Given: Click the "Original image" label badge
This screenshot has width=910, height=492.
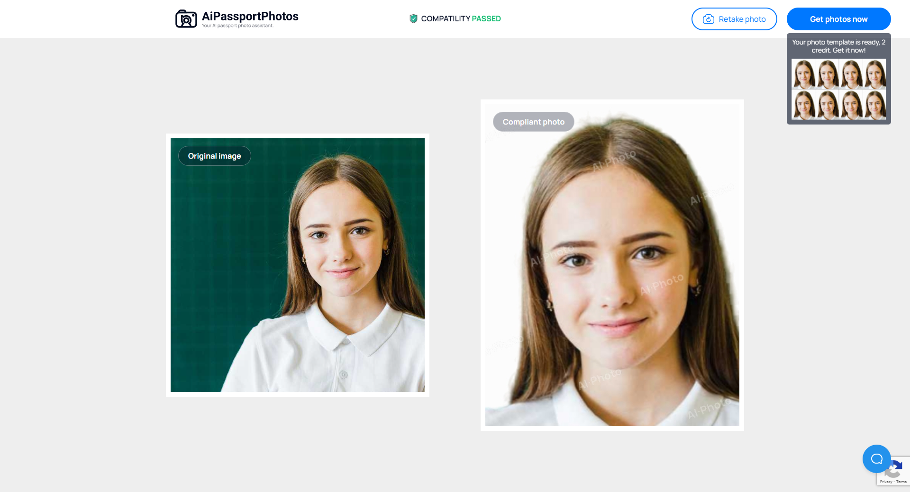Looking at the screenshot, I should [214, 156].
